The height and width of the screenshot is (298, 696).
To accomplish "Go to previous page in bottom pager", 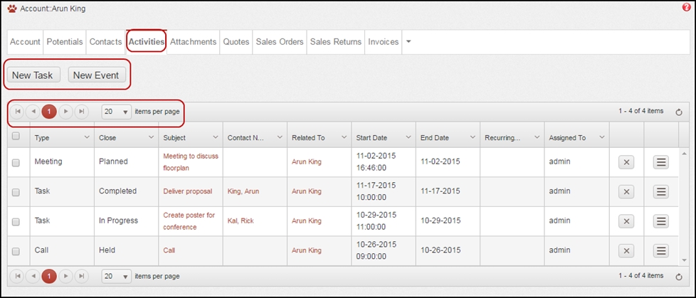I will tap(33, 276).
